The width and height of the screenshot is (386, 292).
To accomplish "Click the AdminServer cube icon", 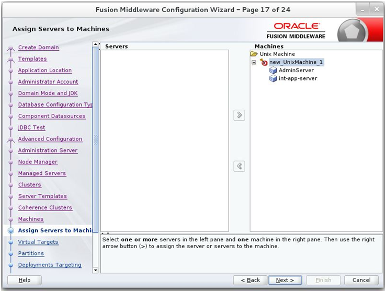I will click(x=273, y=71).
